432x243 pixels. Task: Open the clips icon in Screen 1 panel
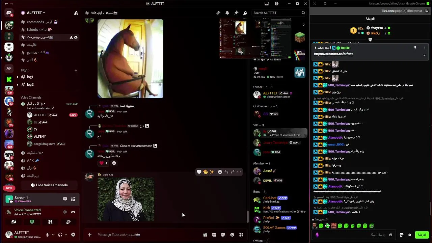tap(73, 199)
